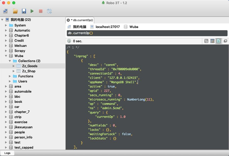This screenshot has width=229, height=156.
Task: Click the "ns" : "admin.$cmd" line
Action: coord(106,108)
